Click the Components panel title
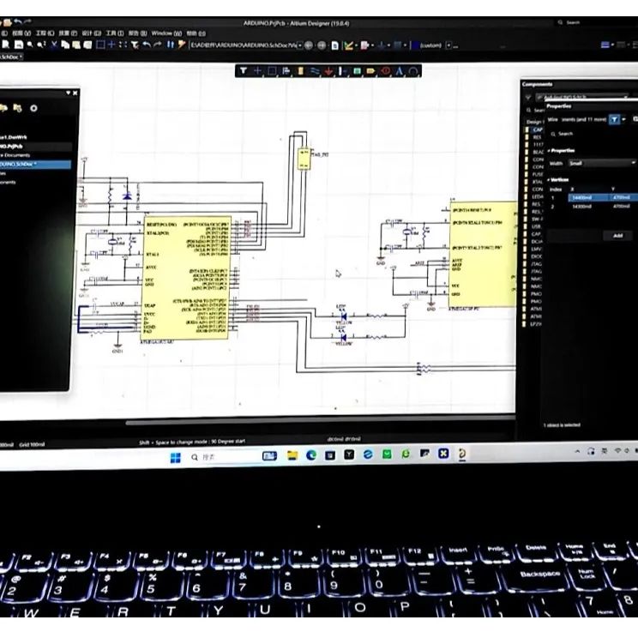 tap(537, 84)
